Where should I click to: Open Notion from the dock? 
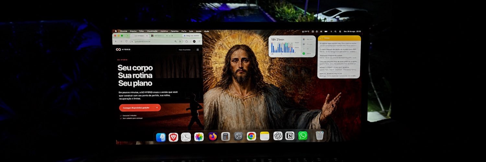290,136
